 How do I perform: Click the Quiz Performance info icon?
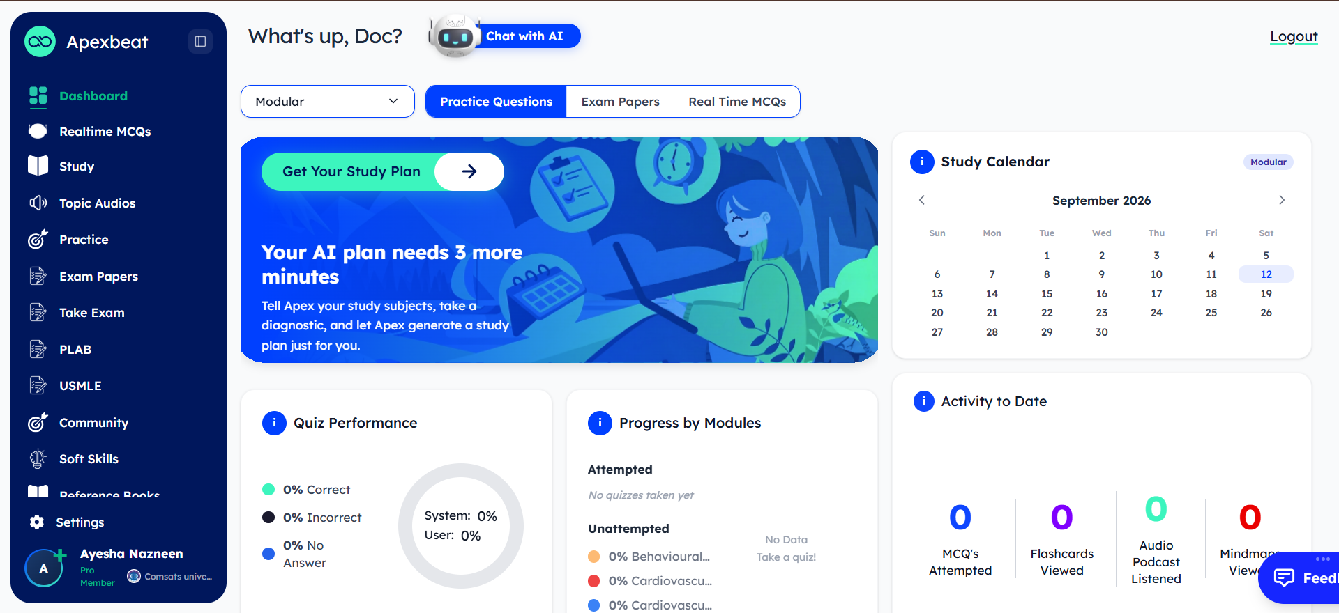(274, 423)
